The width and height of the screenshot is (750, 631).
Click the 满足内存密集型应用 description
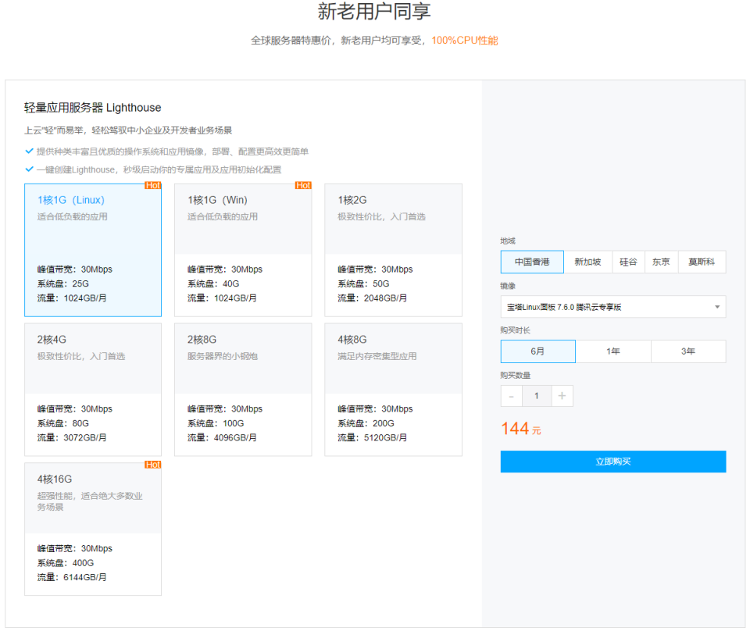377,356
